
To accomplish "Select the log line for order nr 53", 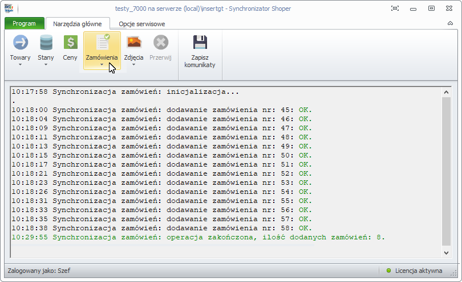I will click(161, 183).
